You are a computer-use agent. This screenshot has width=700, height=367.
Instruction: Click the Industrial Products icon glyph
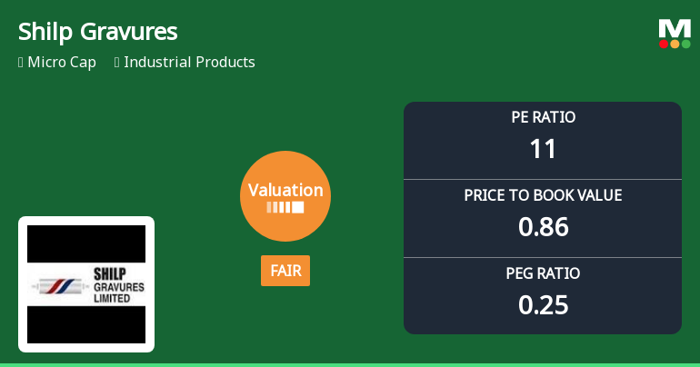click(x=117, y=63)
